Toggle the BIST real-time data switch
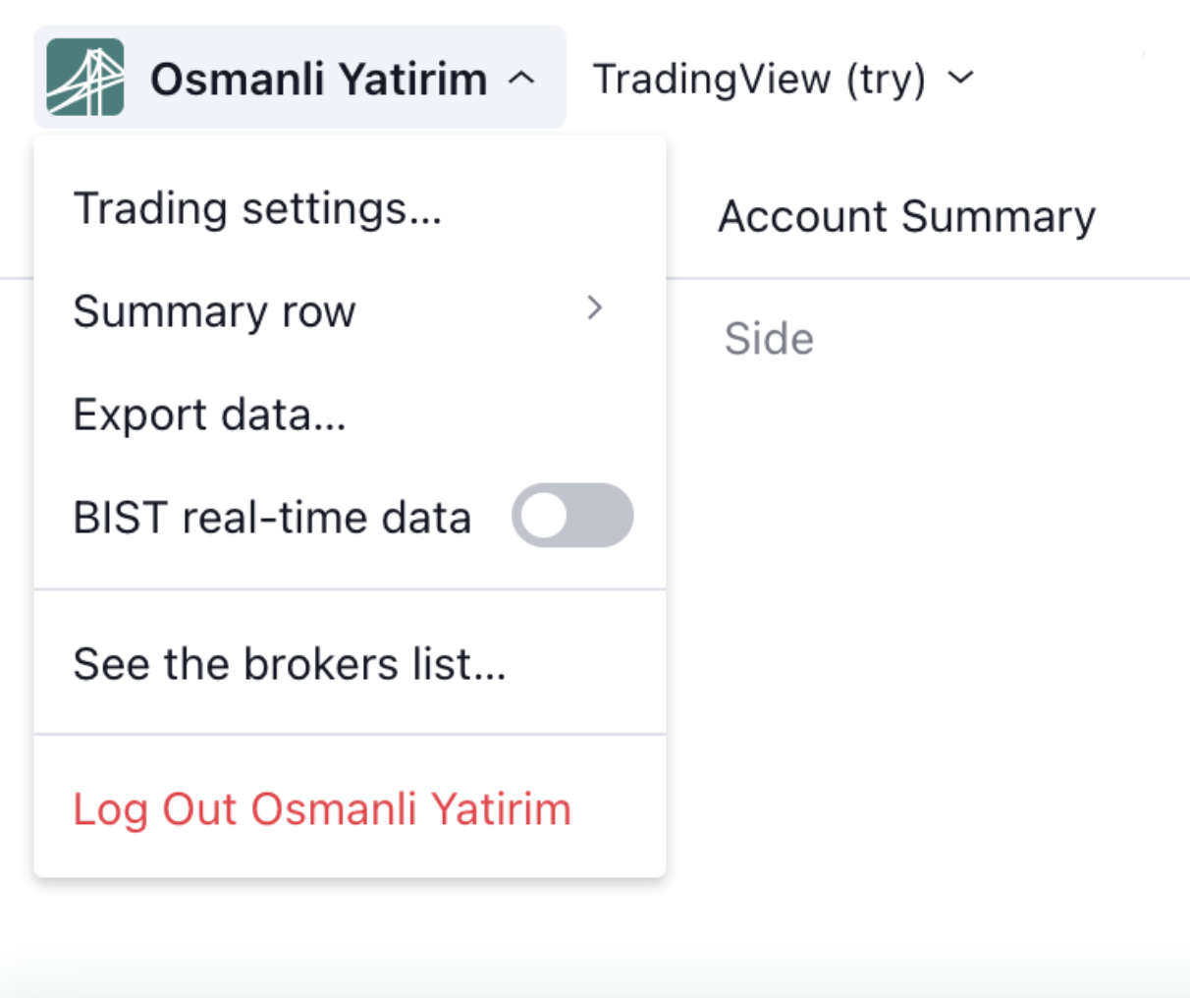This screenshot has height=998, width=1190. [571, 516]
